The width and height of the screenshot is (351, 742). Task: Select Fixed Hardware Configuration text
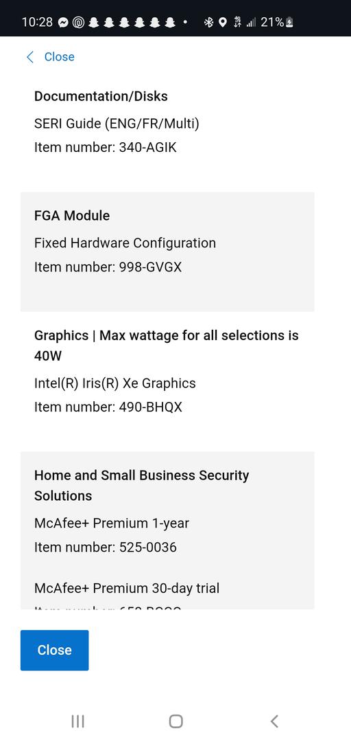coord(125,243)
